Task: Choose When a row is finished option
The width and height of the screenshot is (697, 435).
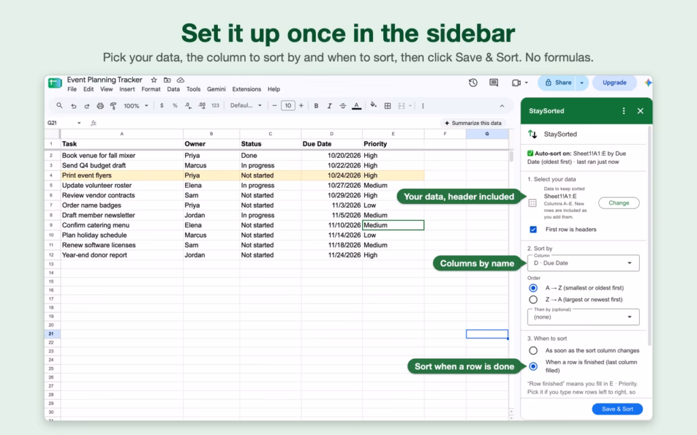Action: 533,366
